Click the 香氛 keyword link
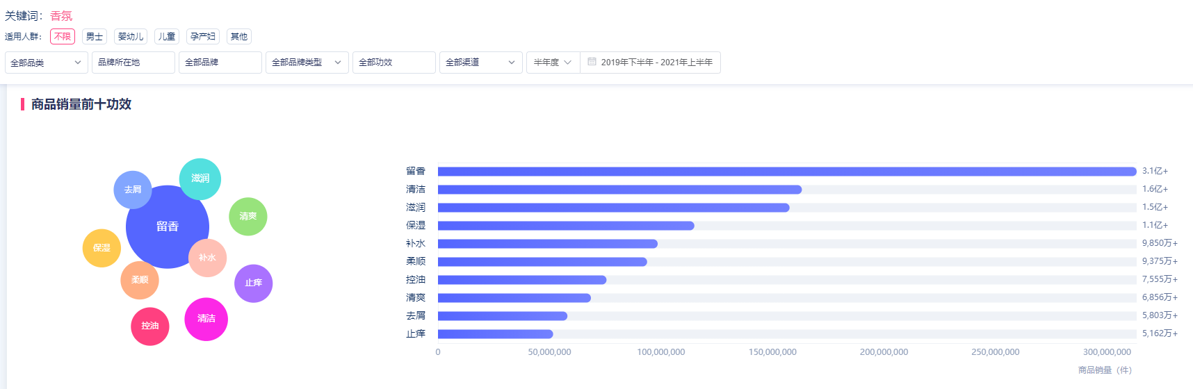Viewport: 1193px width, 389px height. (x=61, y=16)
